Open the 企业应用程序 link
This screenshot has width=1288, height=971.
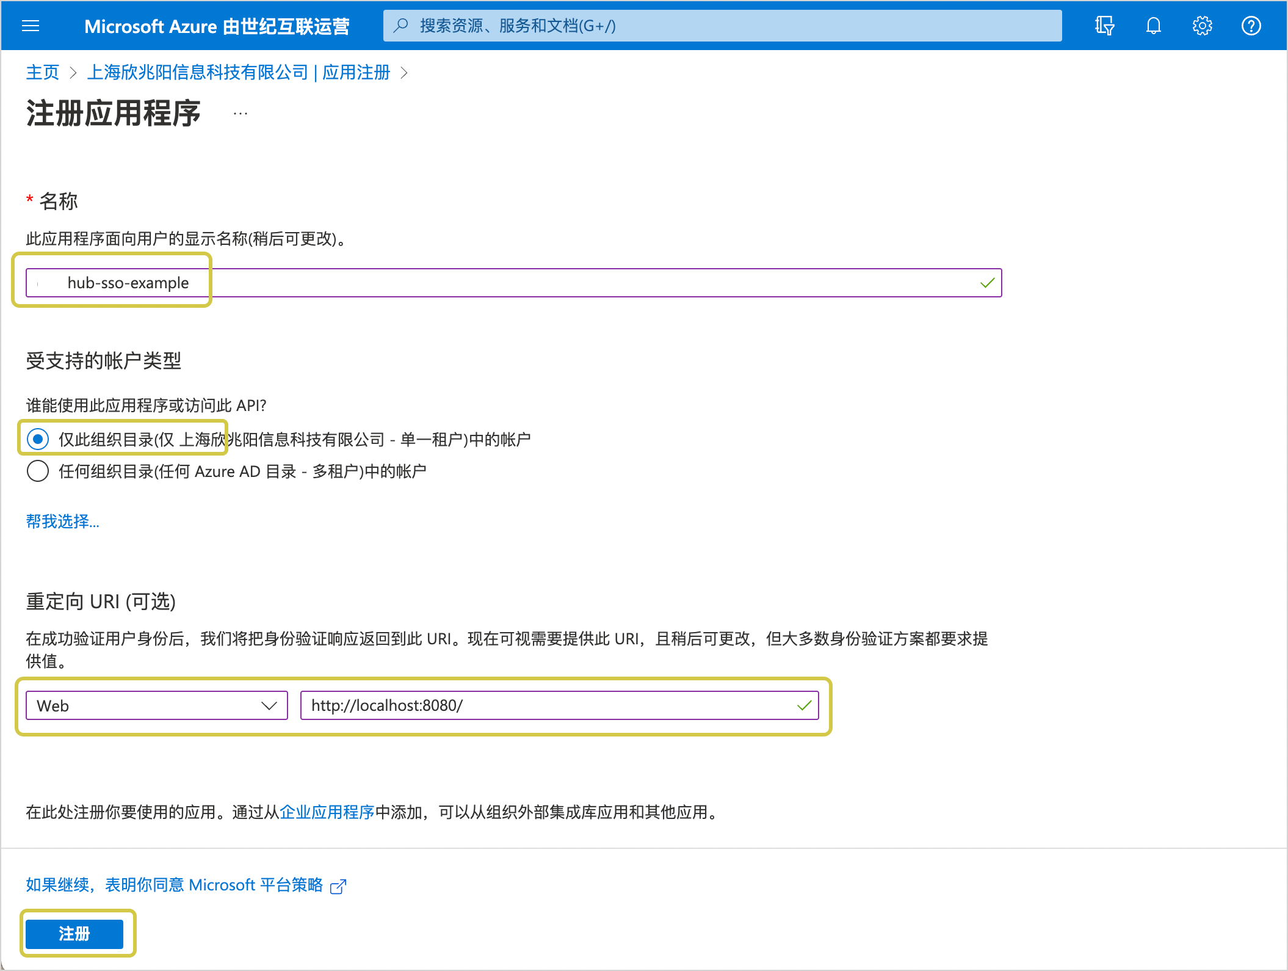327,812
